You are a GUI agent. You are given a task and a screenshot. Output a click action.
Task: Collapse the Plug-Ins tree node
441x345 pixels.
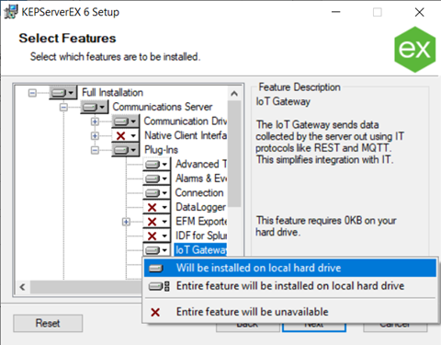[95, 150]
